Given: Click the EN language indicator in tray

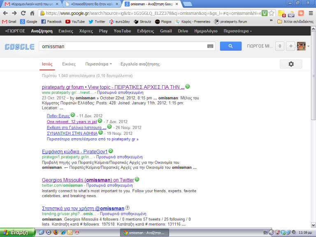Looking at the screenshot, I should click(x=265, y=232).
